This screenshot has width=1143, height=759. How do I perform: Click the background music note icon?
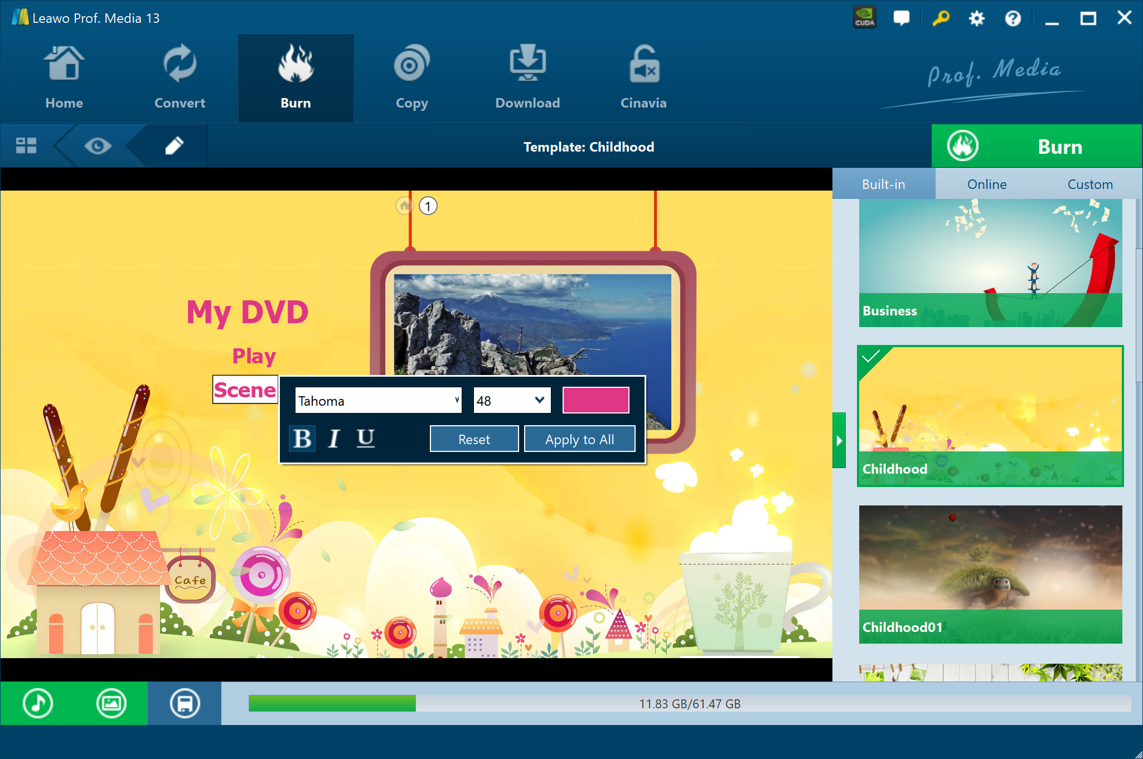tap(38, 703)
